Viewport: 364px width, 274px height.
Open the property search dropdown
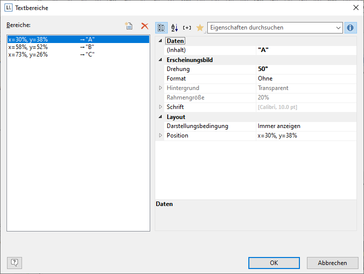(338, 28)
